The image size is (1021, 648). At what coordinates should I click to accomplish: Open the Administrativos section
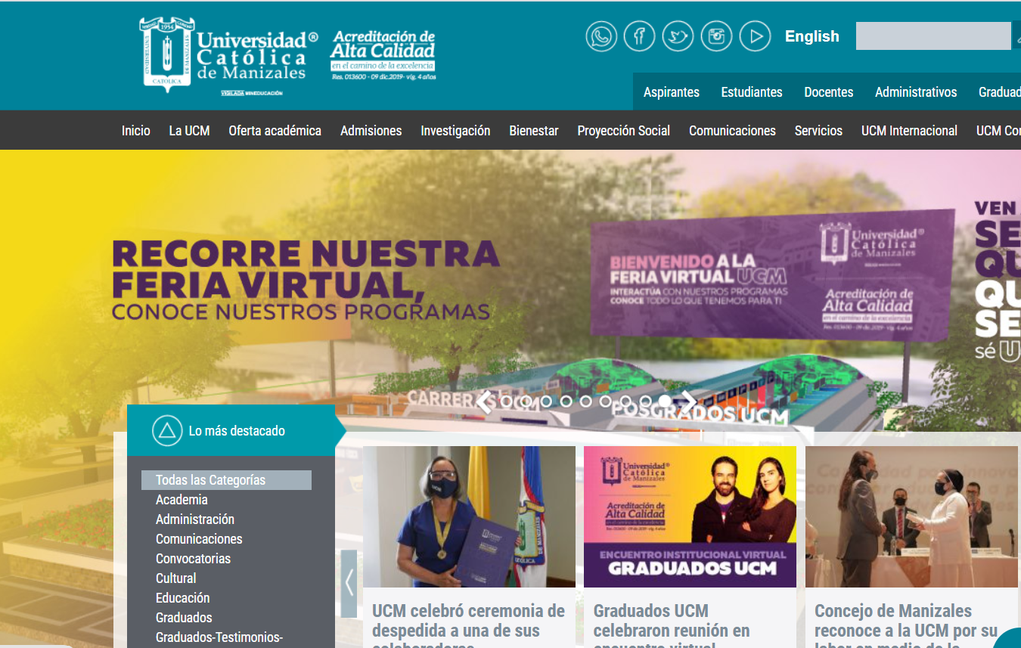click(x=916, y=92)
